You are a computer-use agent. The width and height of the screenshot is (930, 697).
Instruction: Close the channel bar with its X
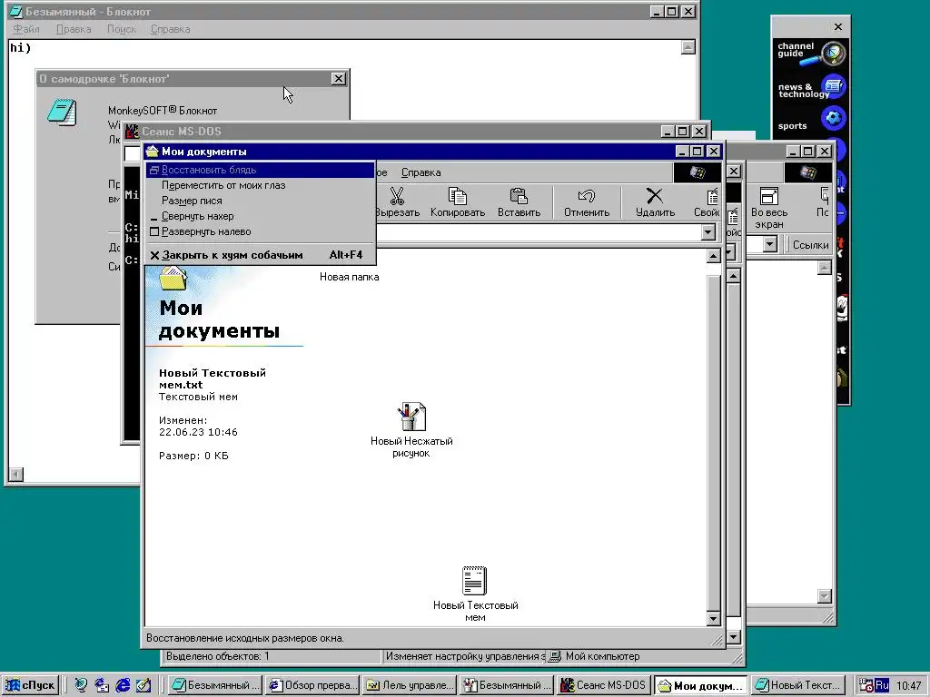pyautogui.click(x=838, y=26)
